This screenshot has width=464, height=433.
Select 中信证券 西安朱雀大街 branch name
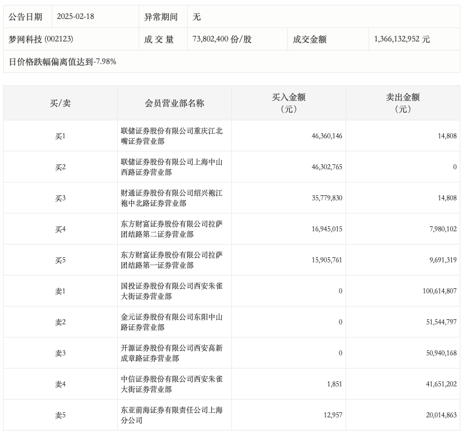[x=172, y=384]
